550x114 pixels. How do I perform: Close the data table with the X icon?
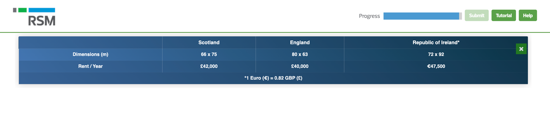pyautogui.click(x=521, y=49)
